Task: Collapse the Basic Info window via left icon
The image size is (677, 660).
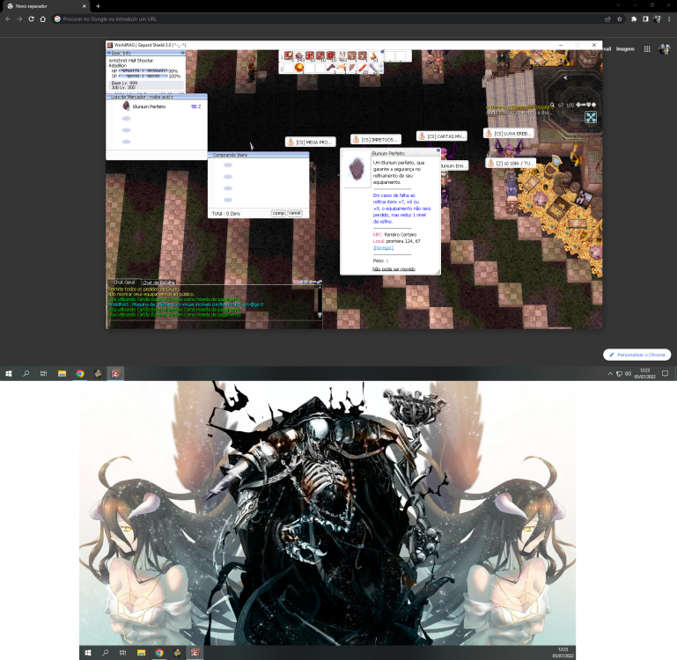Action: pos(109,53)
